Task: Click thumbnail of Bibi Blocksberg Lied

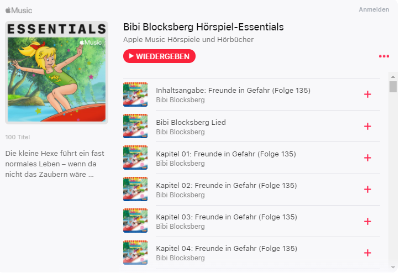Action: pyautogui.click(x=135, y=127)
